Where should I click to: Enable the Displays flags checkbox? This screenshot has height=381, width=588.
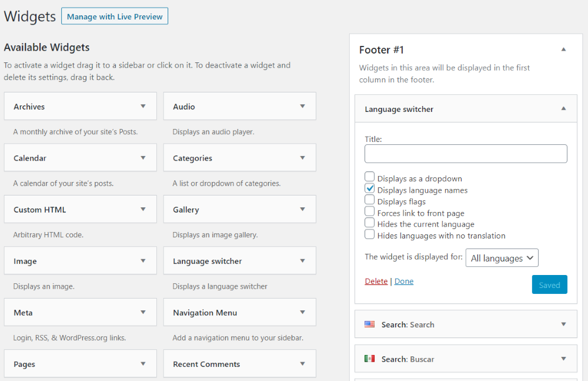coord(370,200)
